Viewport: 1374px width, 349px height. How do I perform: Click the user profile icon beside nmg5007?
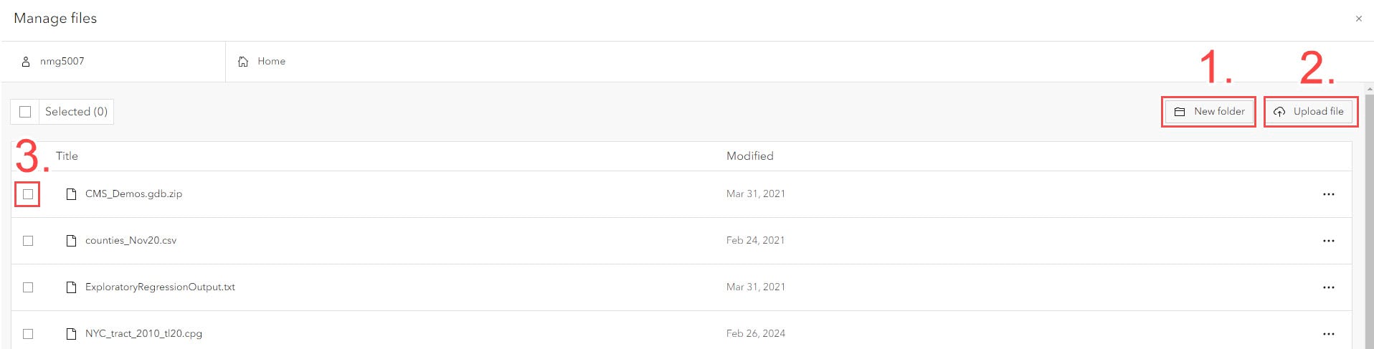[x=26, y=62]
